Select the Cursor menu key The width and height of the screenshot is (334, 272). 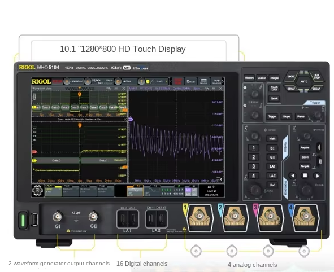coord(262,78)
